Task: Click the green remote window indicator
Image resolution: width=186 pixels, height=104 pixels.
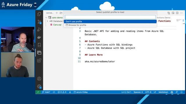Action: click(x=38, y=92)
